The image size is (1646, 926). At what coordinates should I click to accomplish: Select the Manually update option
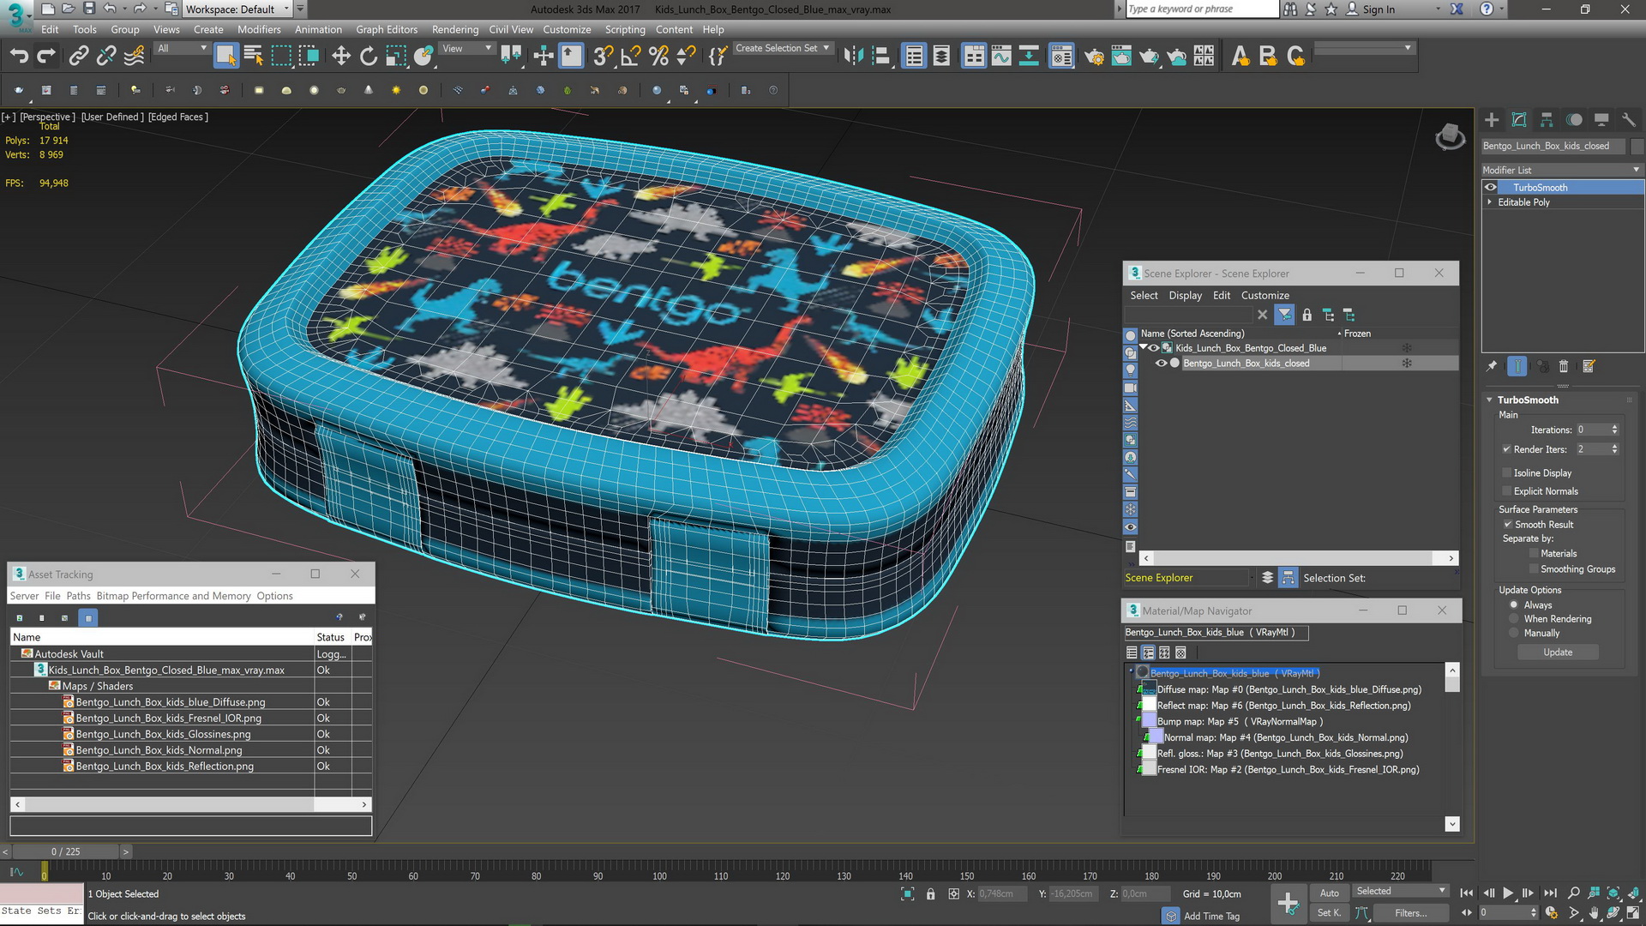point(1514,634)
